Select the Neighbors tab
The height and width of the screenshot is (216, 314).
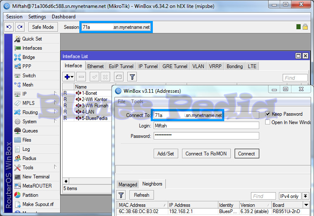coord(152,184)
